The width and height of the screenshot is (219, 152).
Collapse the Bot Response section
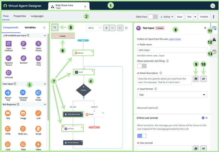[45, 105]
